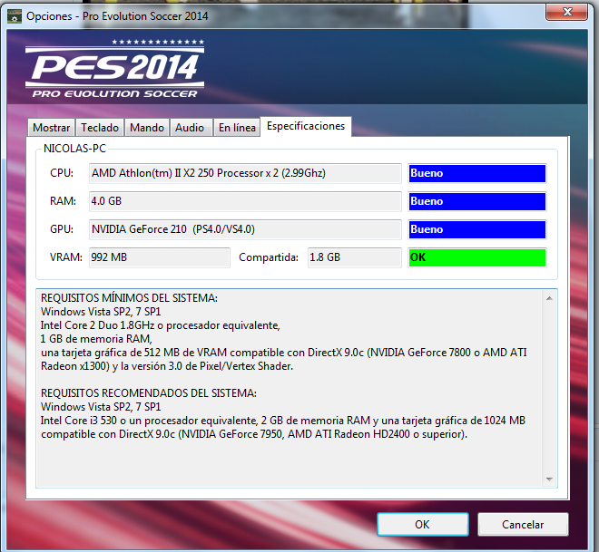This screenshot has width=599, height=552.
Task: Click the Compartida field showing 1.8 GB
Action: tap(354, 257)
